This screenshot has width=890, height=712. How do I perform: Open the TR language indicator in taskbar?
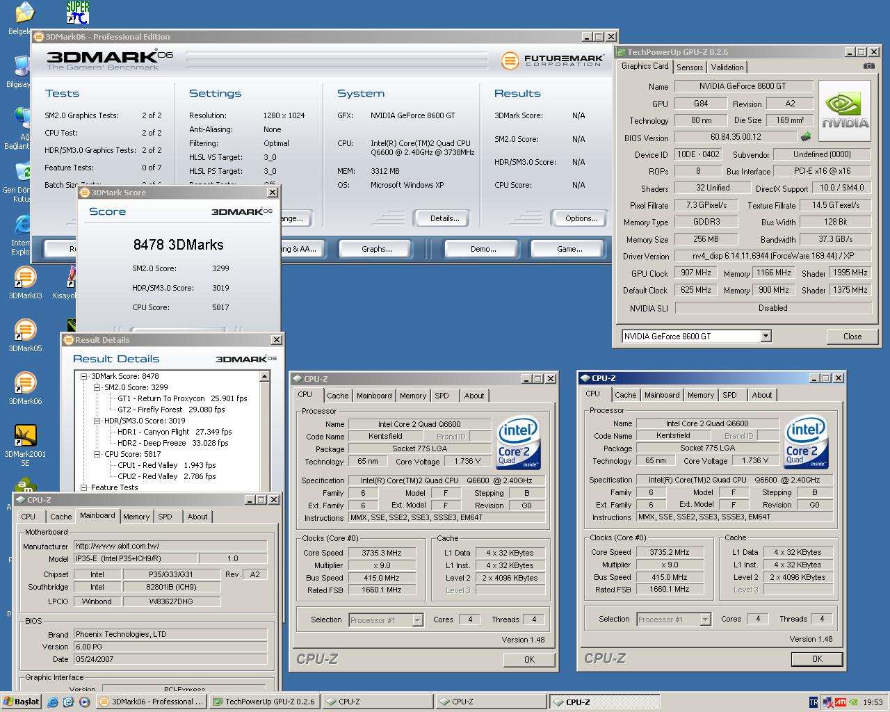pyautogui.click(x=814, y=702)
